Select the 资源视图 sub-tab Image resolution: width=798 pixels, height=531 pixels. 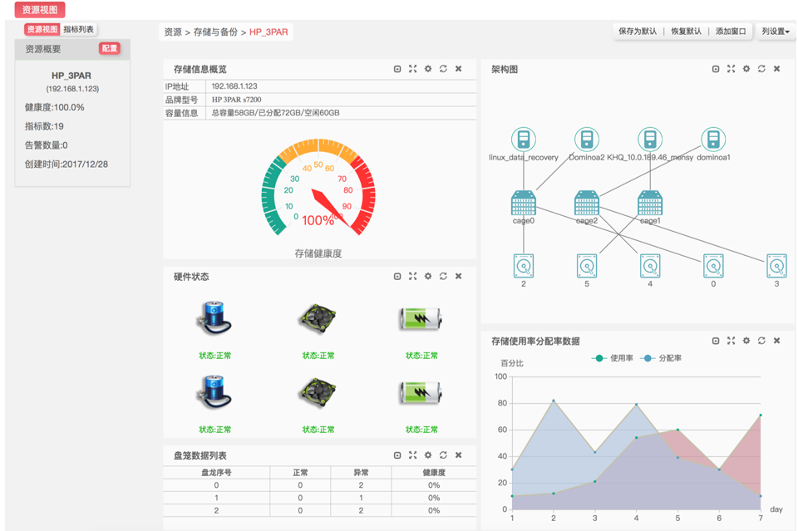click(42, 29)
